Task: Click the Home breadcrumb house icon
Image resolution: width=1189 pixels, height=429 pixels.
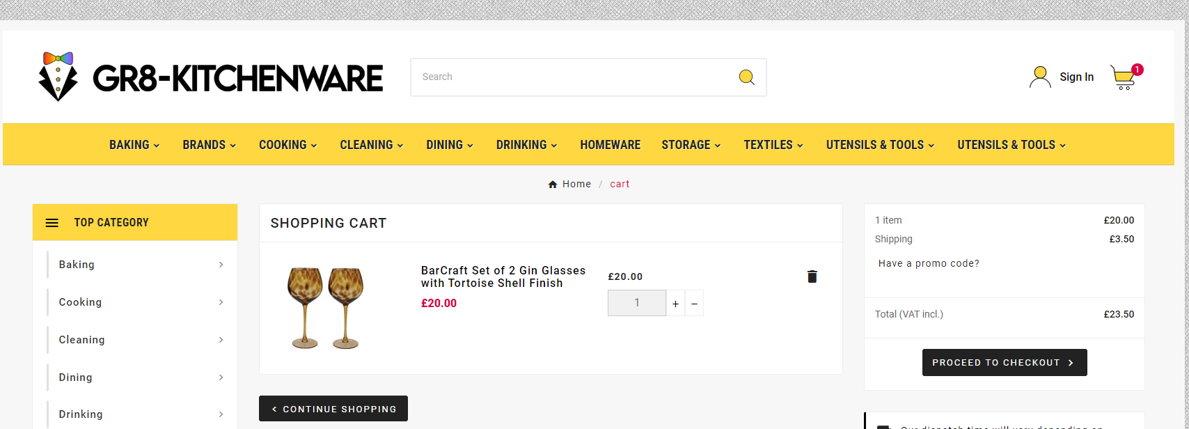Action: [x=553, y=185]
